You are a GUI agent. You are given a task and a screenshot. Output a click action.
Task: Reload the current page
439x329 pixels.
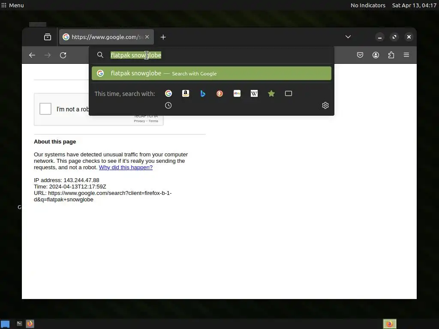click(63, 55)
